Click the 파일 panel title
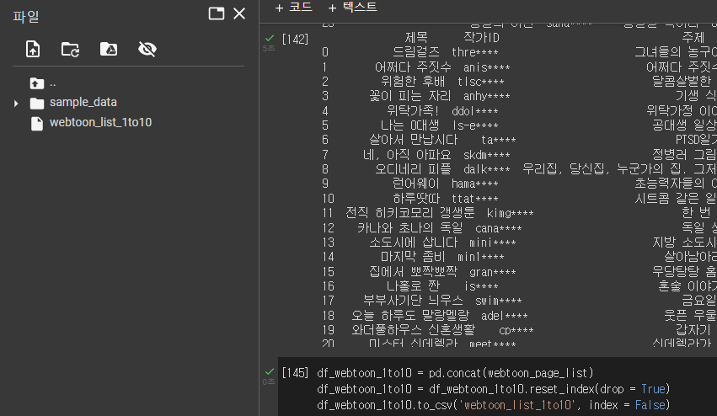This screenshot has height=416, width=717. pos(25,17)
